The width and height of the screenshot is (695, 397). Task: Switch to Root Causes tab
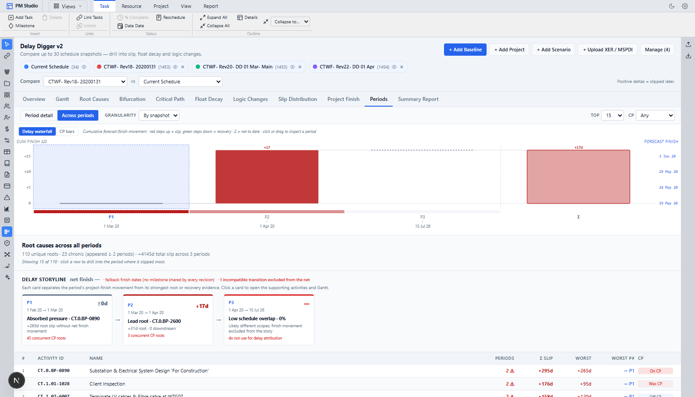click(94, 99)
